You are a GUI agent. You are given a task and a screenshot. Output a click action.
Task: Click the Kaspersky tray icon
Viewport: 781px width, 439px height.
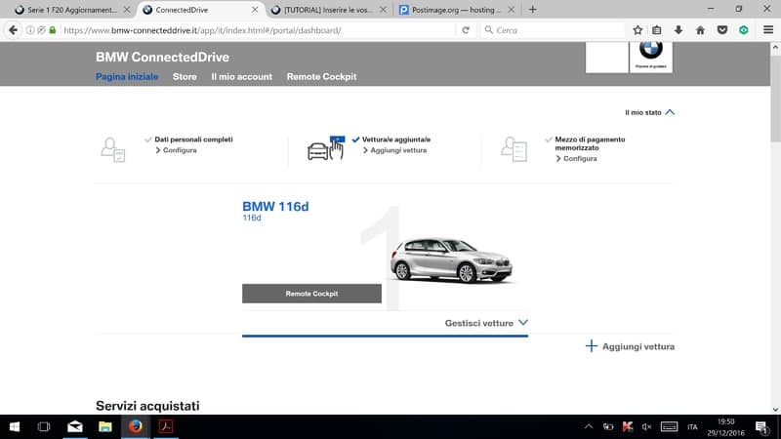628,426
